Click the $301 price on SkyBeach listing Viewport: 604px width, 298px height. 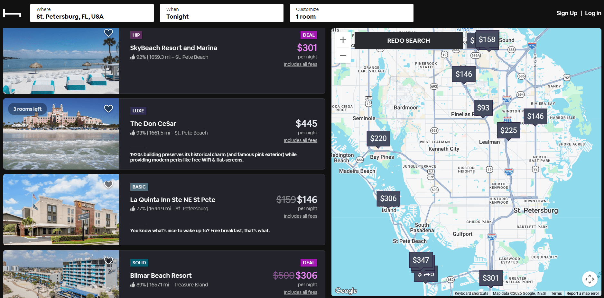point(307,48)
